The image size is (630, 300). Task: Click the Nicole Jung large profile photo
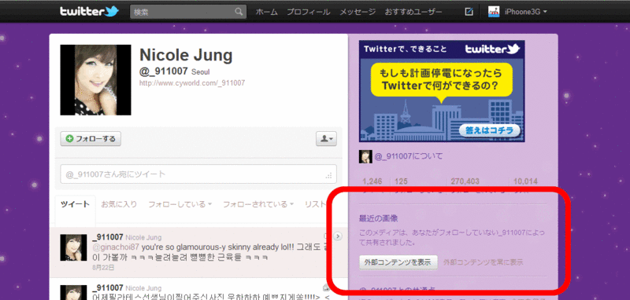tap(95, 79)
